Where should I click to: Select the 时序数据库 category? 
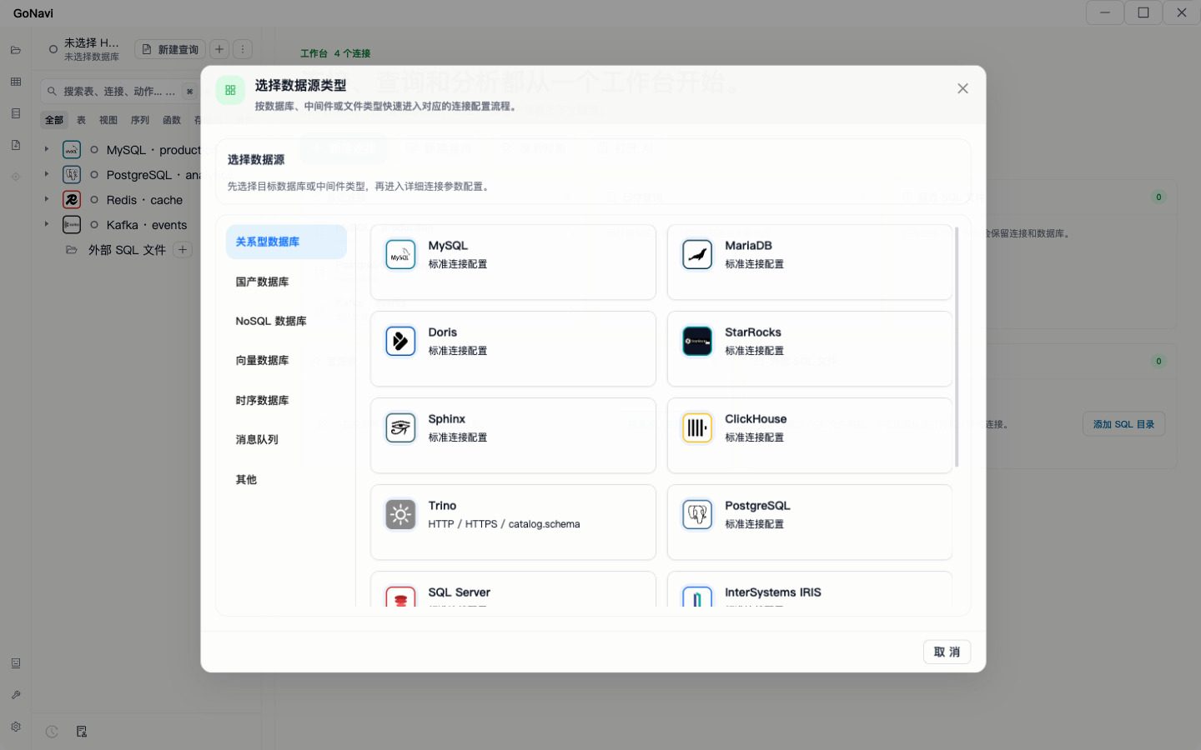coord(286,400)
